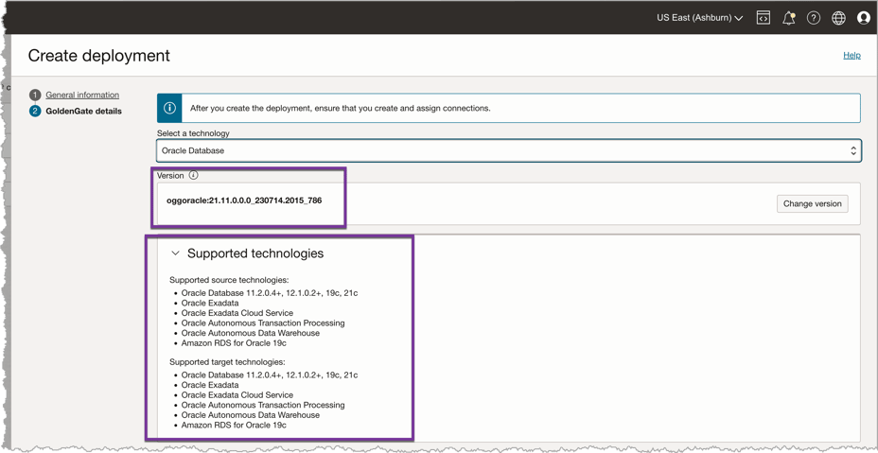Click the info icon next to Version

point(194,176)
